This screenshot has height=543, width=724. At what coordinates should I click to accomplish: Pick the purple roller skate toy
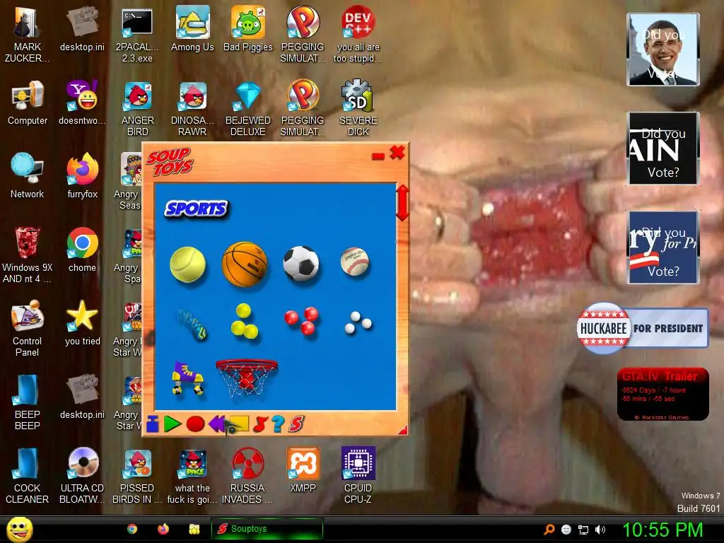187,378
